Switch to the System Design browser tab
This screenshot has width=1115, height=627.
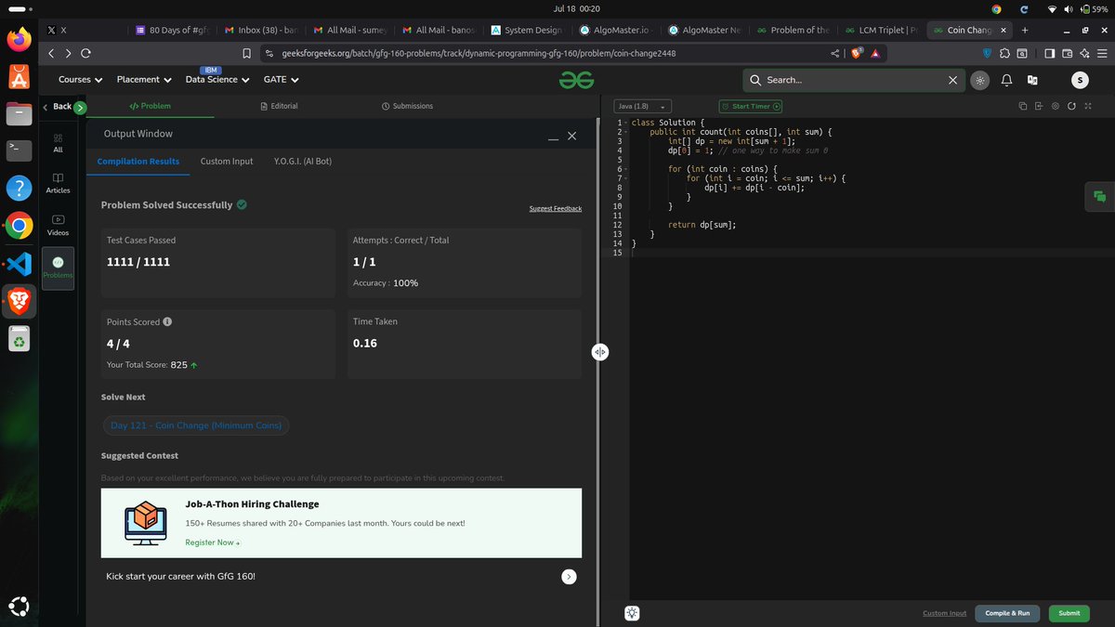526,30
